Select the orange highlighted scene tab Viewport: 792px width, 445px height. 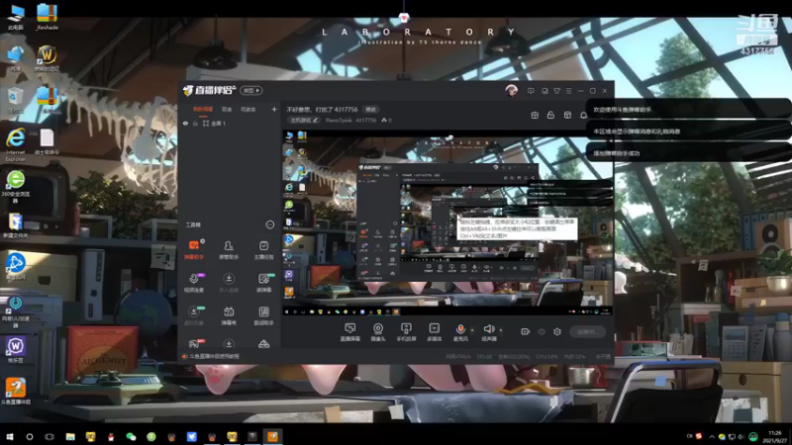tap(203, 109)
